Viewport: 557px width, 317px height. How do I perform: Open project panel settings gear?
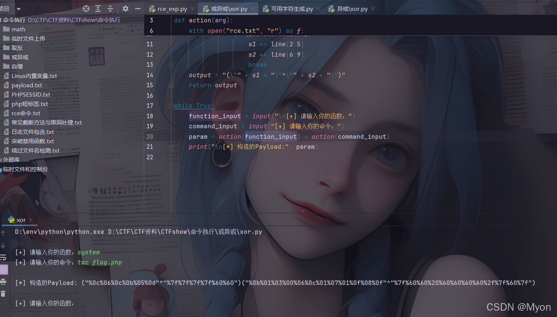click(x=126, y=9)
